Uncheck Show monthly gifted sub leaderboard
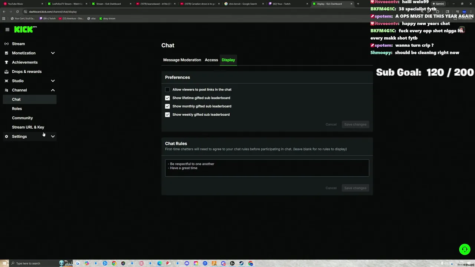Screen dimensions: 475x267 (x=167, y=106)
